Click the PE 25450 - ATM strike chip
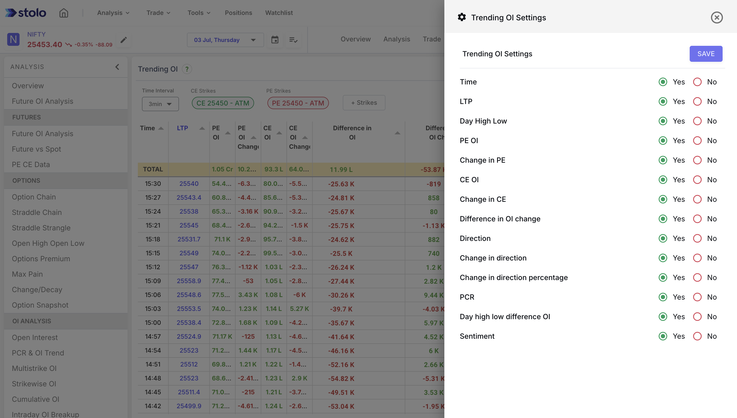This screenshot has height=418, width=737. click(x=298, y=103)
